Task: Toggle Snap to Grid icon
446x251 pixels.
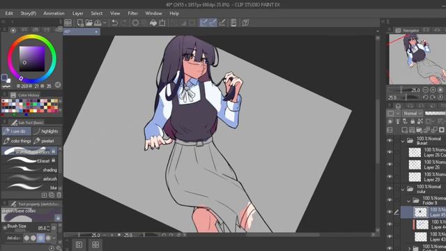Action: pyautogui.click(x=222, y=23)
